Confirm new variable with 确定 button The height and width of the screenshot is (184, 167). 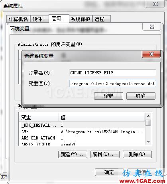108,96
